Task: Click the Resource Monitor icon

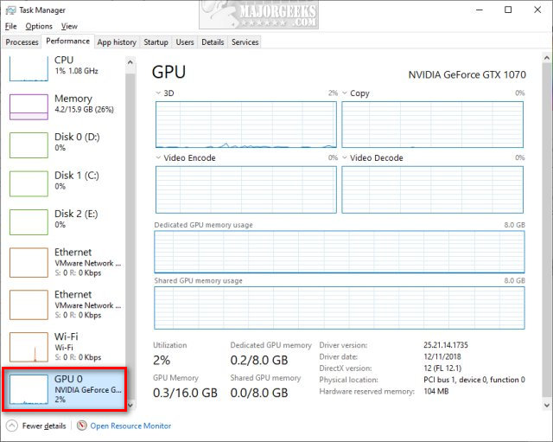Action: [x=81, y=426]
